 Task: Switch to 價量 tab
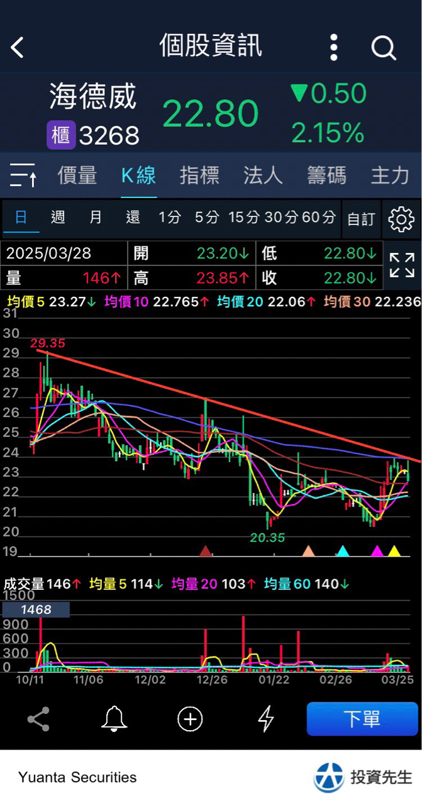point(77,175)
